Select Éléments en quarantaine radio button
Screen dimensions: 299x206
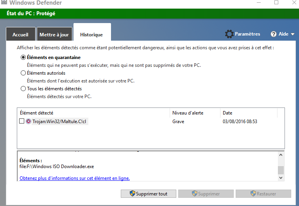click(23, 57)
